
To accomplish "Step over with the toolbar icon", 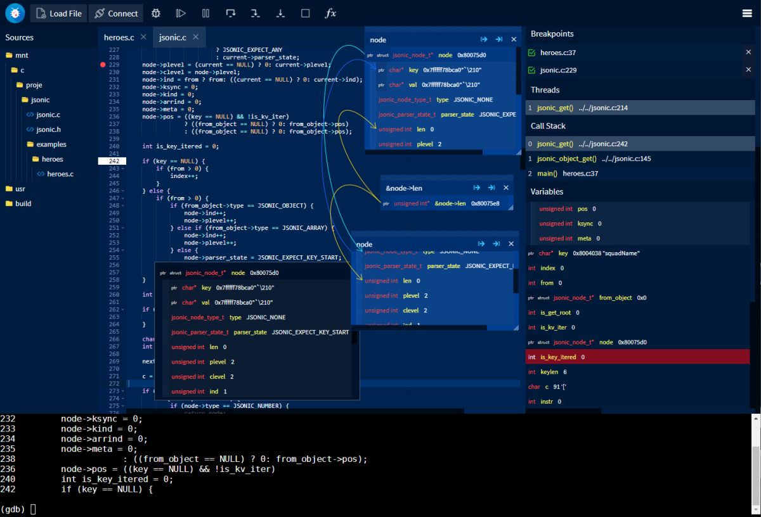I will pyautogui.click(x=230, y=13).
